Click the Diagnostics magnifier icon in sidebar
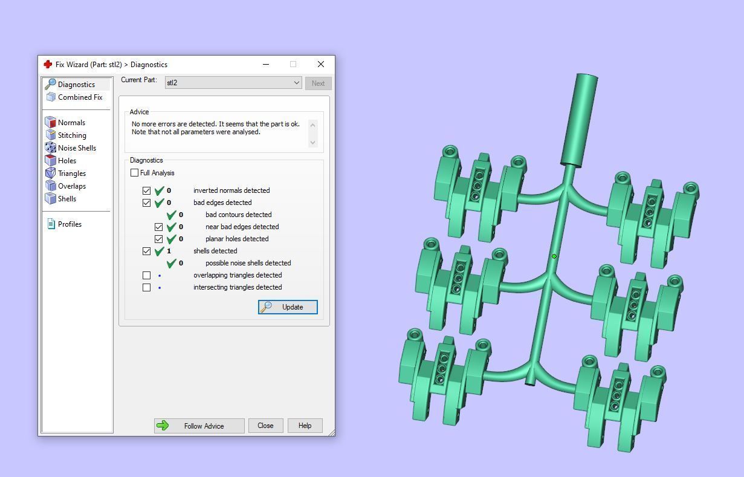 pyautogui.click(x=51, y=84)
